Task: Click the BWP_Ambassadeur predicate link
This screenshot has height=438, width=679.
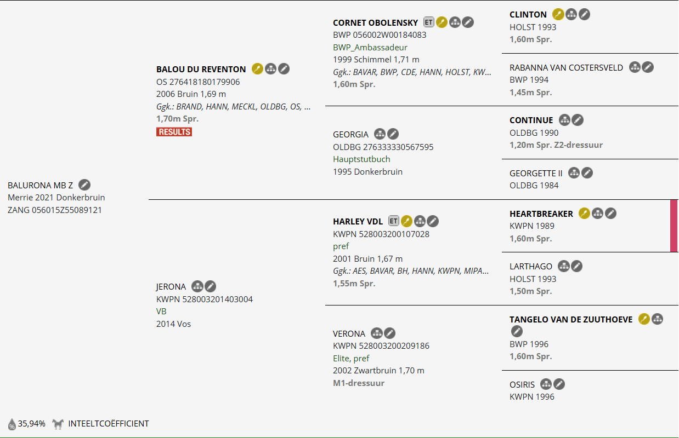Action: coord(370,47)
